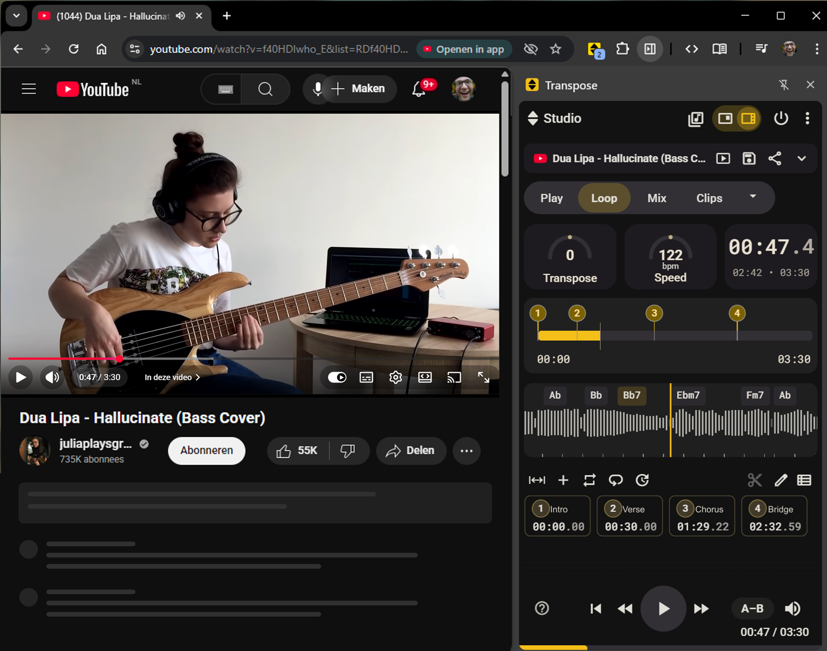This screenshot has height=651, width=827.
Task: Adjust the 122 bpm Speed dial
Action: pyautogui.click(x=670, y=256)
